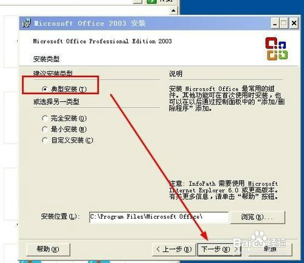Go back with 上一步(B) button

(174, 249)
